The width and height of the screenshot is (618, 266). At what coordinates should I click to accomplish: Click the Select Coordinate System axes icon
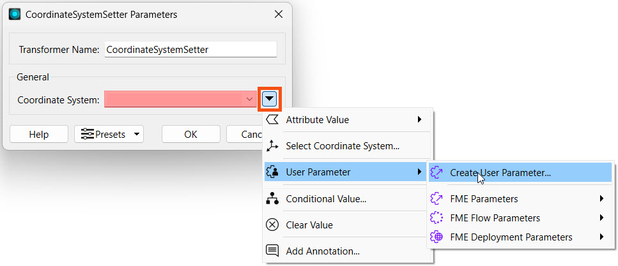273,146
